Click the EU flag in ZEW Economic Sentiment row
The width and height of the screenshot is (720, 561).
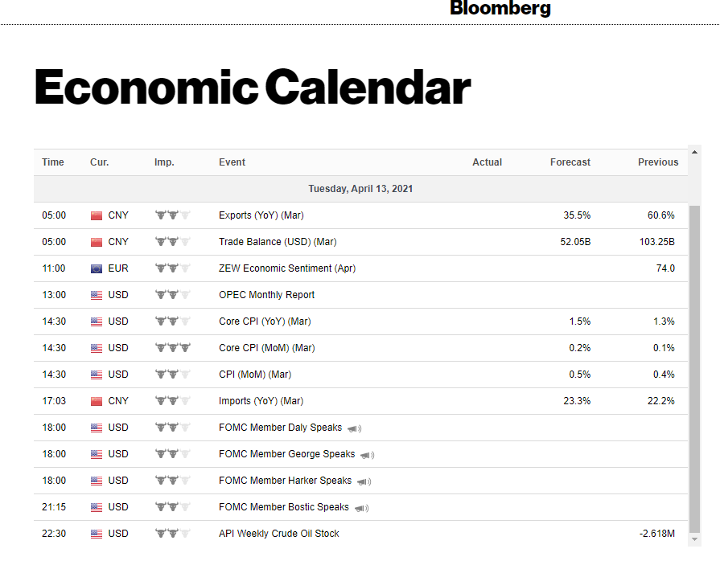click(97, 268)
